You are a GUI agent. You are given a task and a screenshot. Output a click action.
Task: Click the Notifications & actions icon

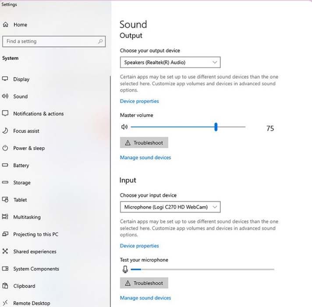click(5, 113)
